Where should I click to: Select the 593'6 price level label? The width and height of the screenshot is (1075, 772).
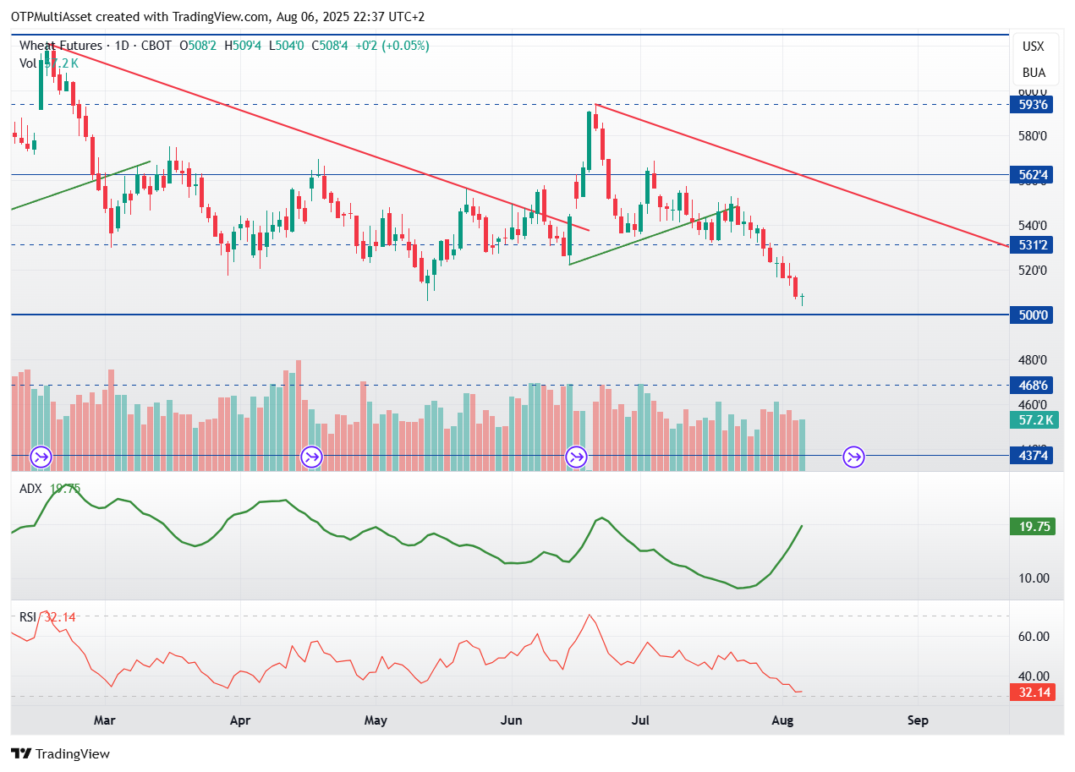[1033, 105]
